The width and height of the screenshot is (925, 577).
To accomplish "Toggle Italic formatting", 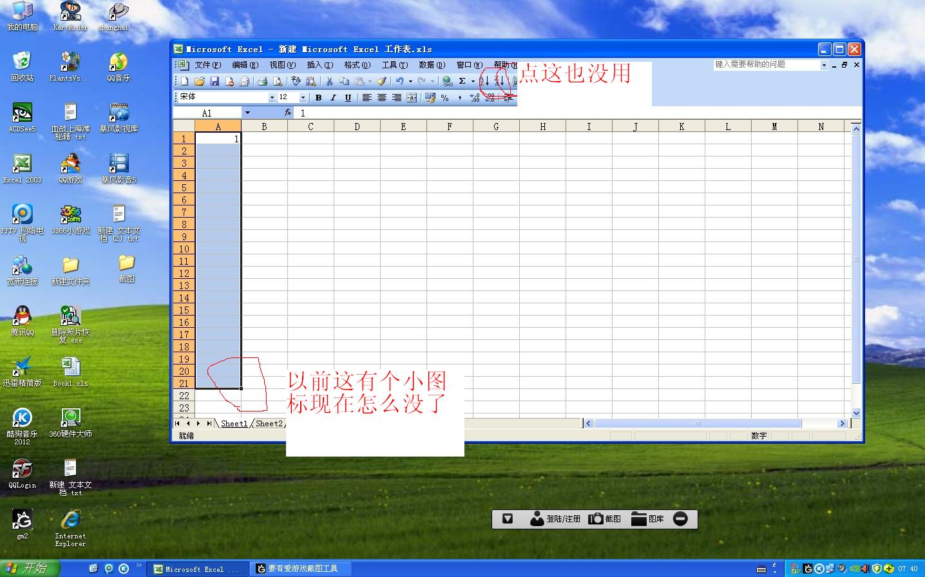I will click(333, 97).
